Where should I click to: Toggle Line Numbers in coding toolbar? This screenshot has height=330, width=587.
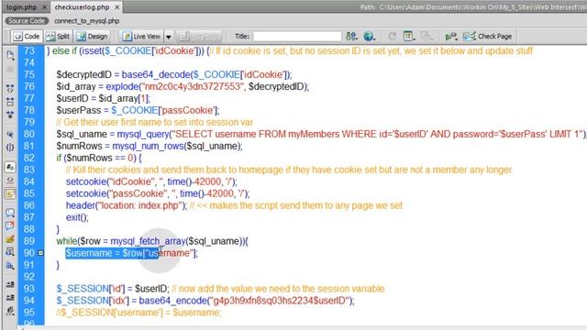(x=10, y=167)
